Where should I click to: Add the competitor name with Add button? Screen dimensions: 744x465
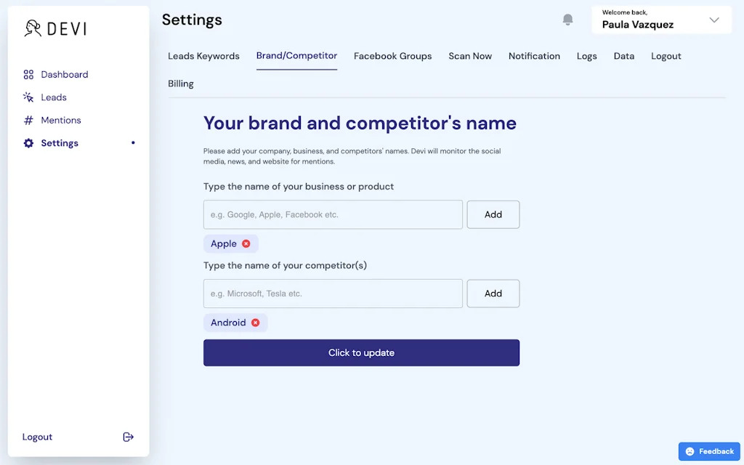coord(493,294)
